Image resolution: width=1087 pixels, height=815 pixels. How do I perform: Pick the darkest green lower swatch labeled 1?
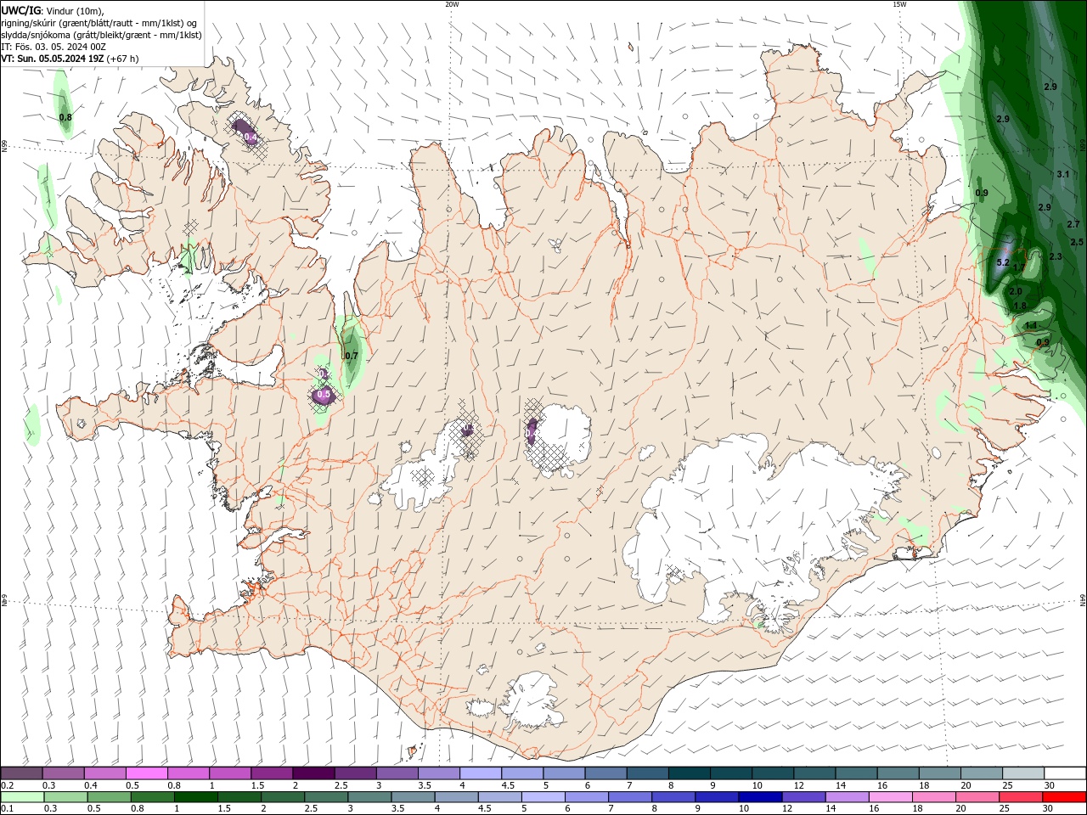tap(195, 796)
